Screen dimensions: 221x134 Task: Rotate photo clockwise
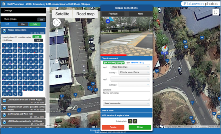[135, 121]
